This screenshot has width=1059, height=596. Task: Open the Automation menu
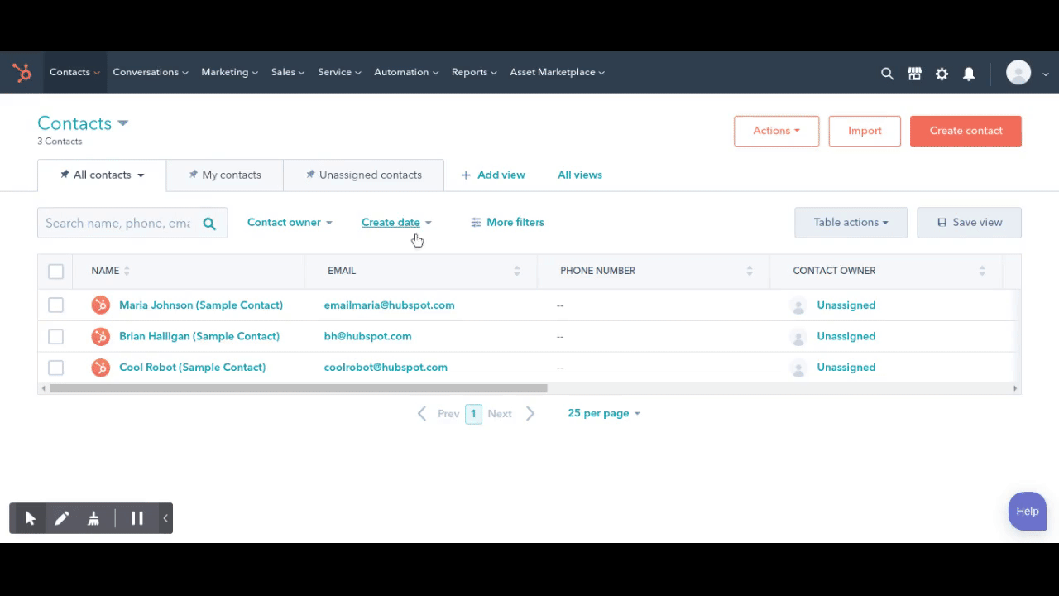point(405,73)
